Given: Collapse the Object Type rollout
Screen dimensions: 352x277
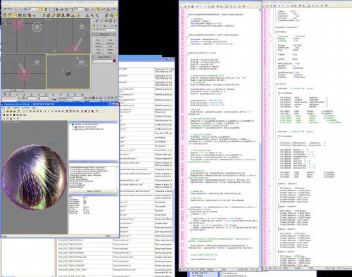Looking at the screenshot, I should click(x=104, y=34).
